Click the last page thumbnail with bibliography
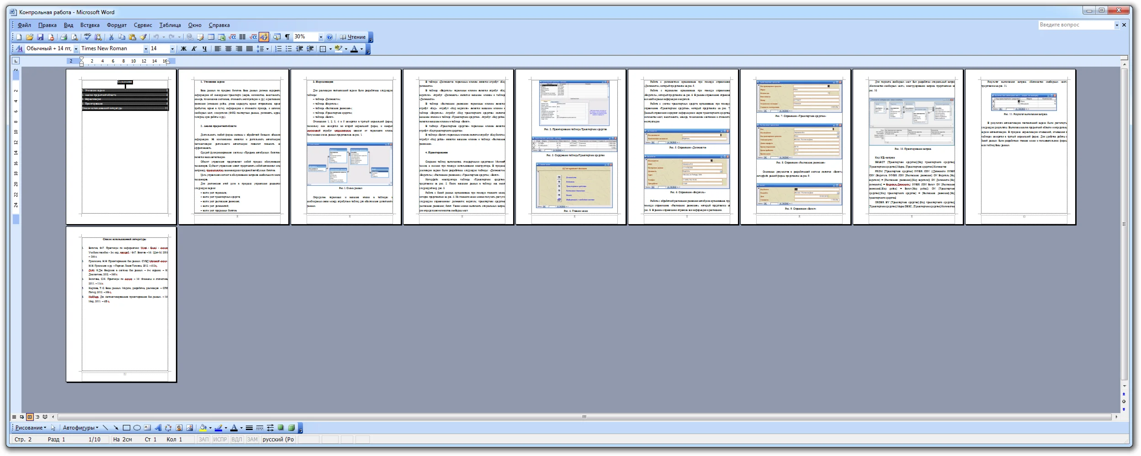 [122, 304]
